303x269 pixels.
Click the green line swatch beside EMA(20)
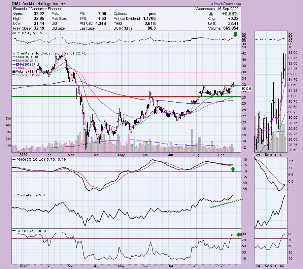coord(14,57)
